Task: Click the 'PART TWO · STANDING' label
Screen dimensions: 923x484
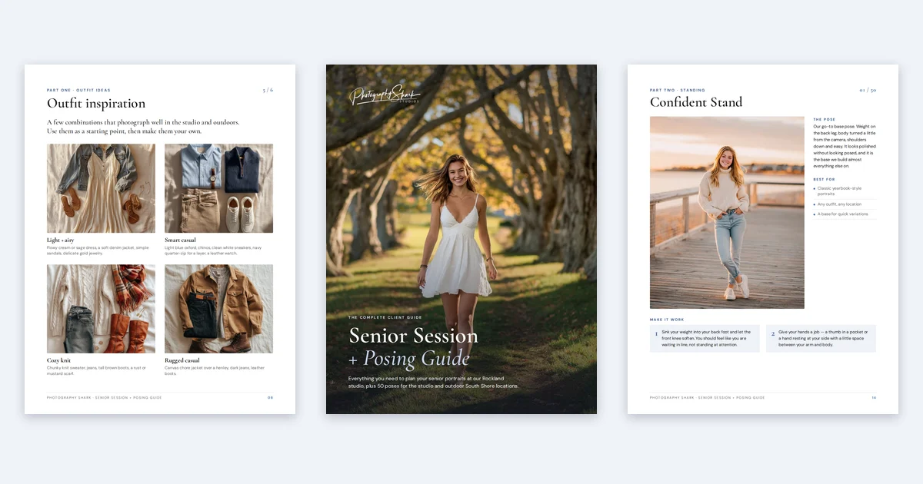Action: click(678, 90)
